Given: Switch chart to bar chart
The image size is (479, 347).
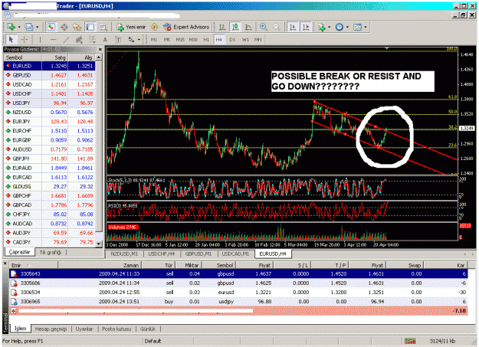Looking at the screenshot, I should tap(222, 27).
